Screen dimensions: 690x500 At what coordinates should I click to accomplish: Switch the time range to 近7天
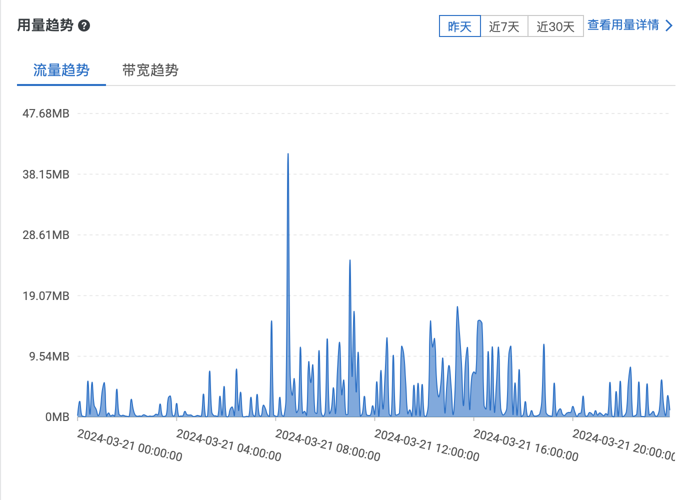(504, 26)
